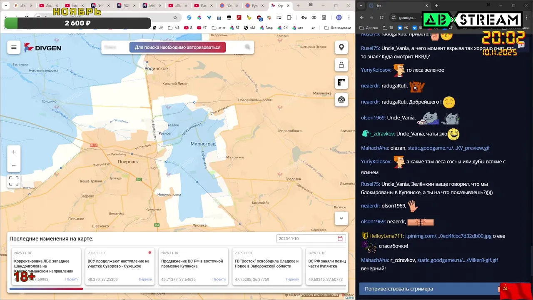Open the ст-м bookmark folder
Screen dimensions: 533x300
pos(219,27)
